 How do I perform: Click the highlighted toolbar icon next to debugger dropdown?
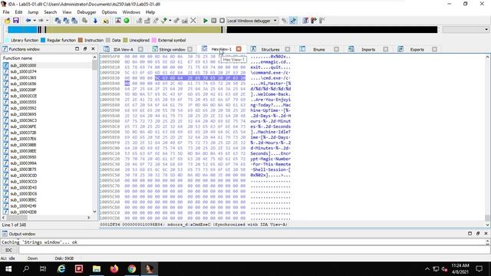tap(293, 21)
